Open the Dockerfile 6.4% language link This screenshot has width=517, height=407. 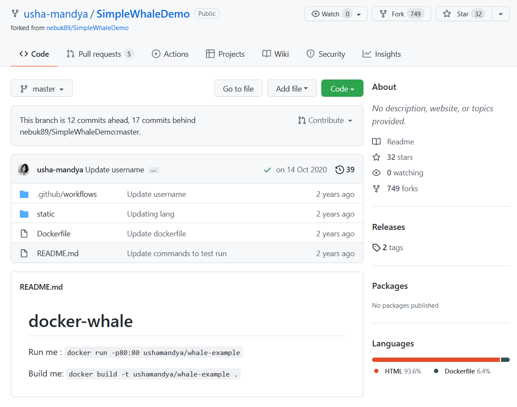[462, 371]
